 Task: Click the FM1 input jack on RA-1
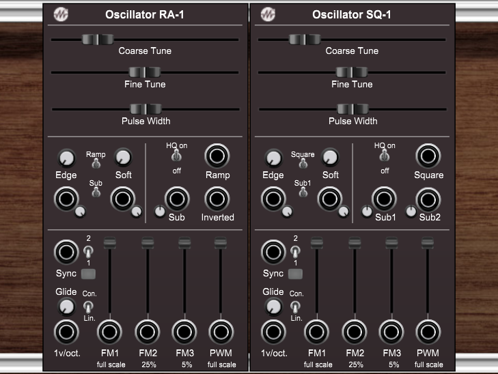(109, 332)
